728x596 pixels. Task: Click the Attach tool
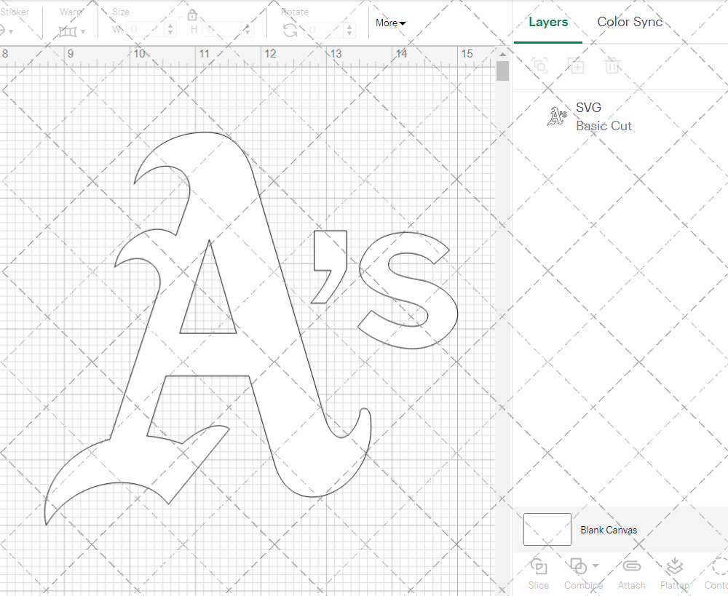pos(631,574)
